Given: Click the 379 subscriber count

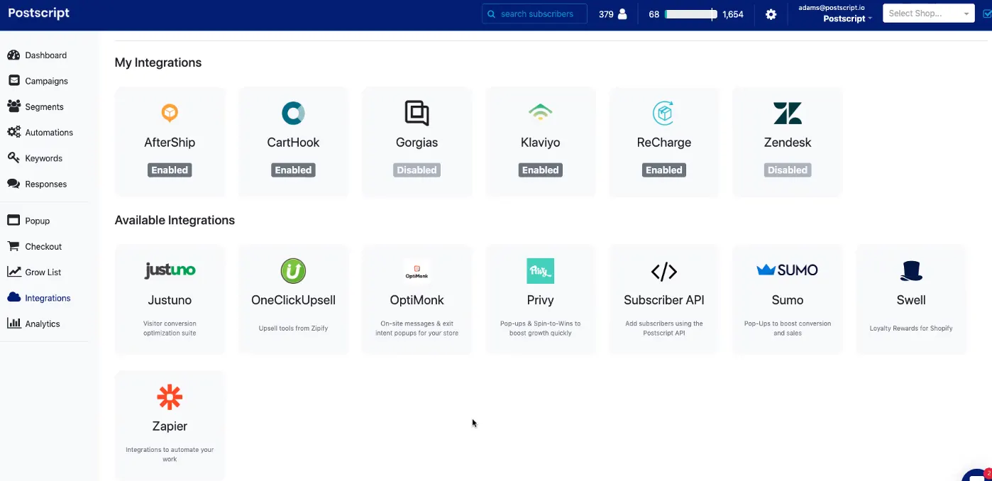Looking at the screenshot, I should [x=606, y=14].
